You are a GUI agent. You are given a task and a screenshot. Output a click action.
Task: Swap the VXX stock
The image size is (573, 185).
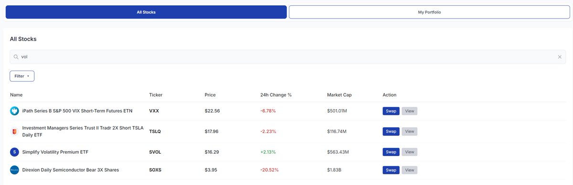tap(391, 111)
